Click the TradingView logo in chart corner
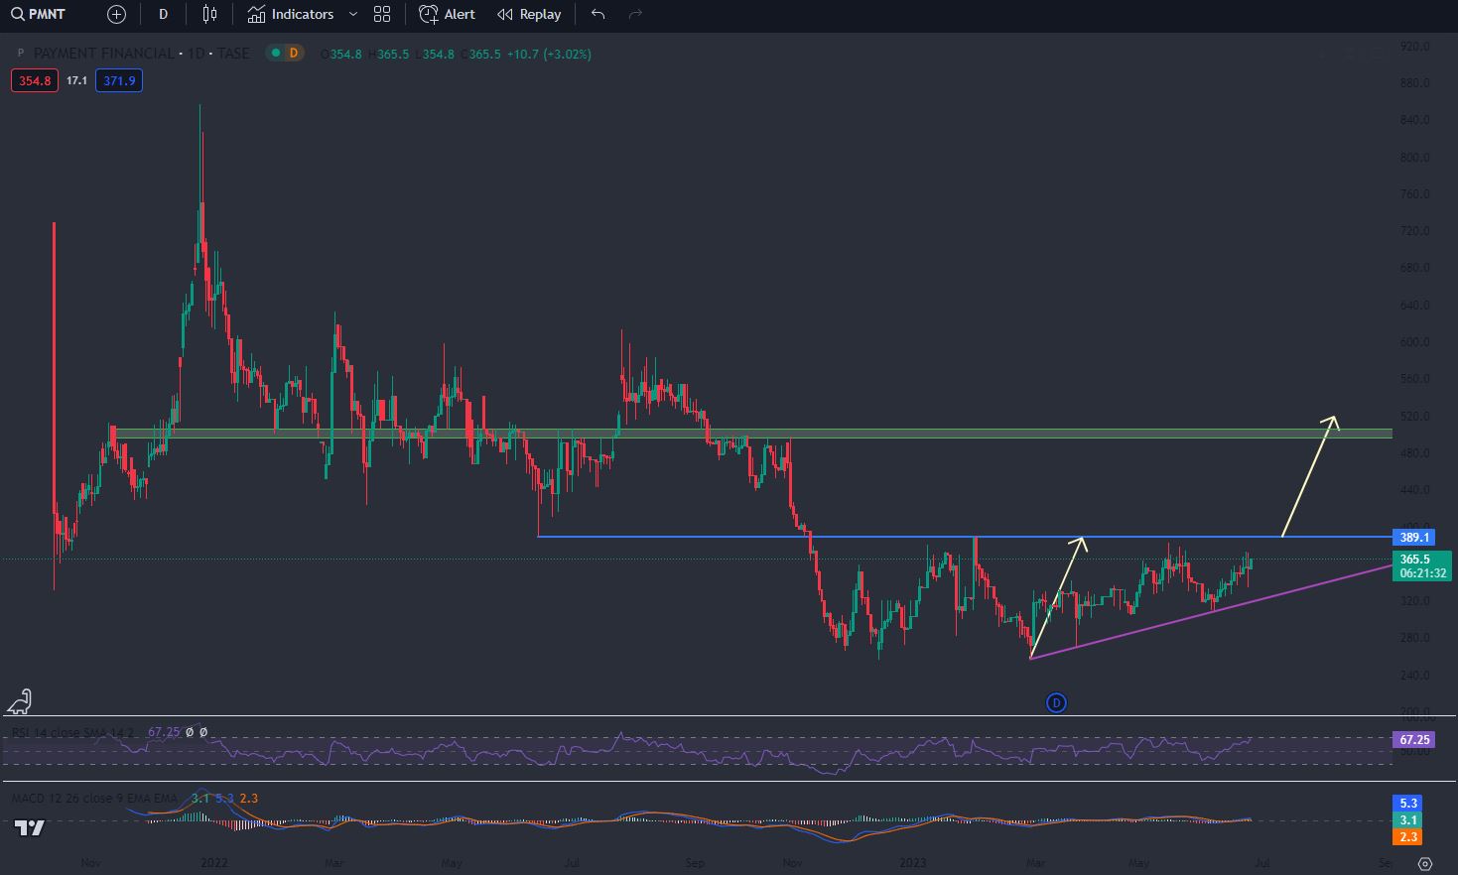 [x=30, y=827]
